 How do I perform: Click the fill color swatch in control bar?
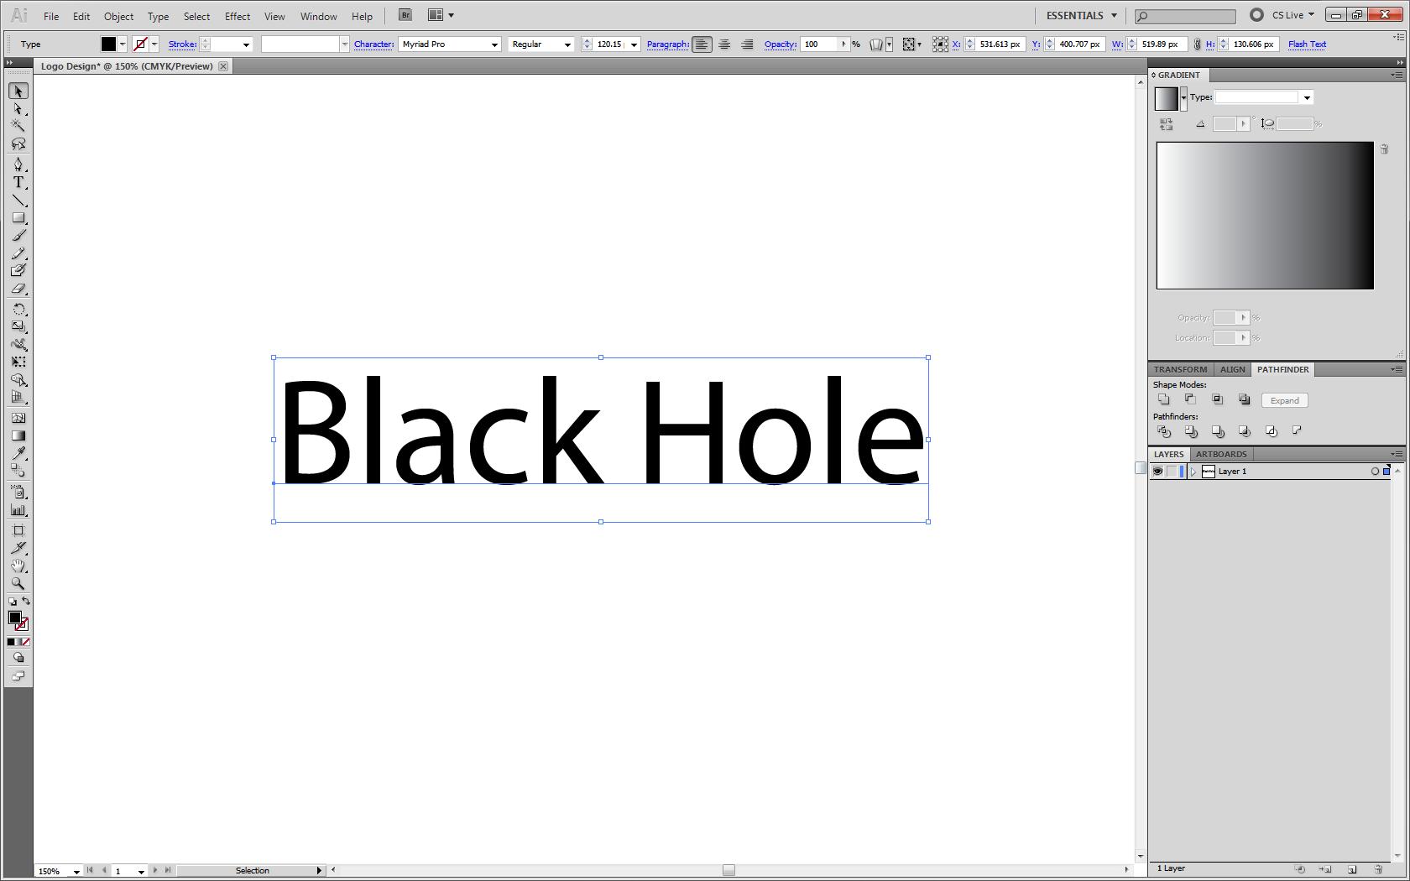point(108,44)
